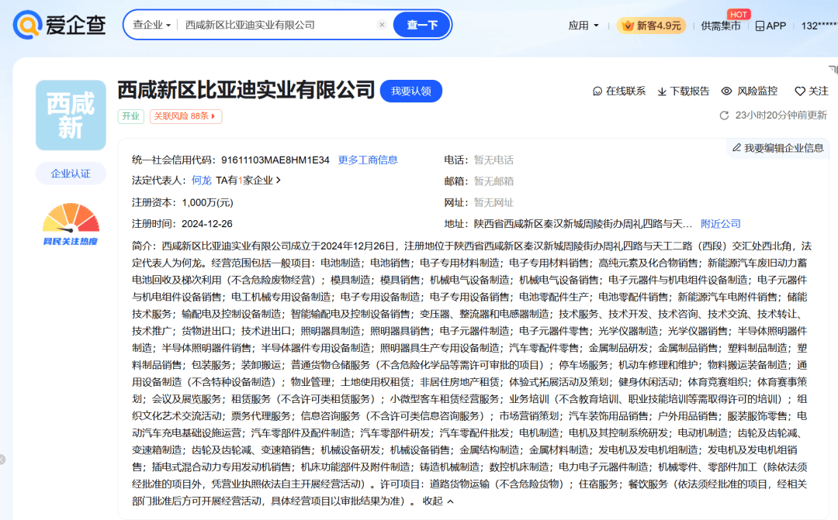The height and width of the screenshot is (520, 838).
Task: Open 更多工商信息 link
Action: [368, 160]
